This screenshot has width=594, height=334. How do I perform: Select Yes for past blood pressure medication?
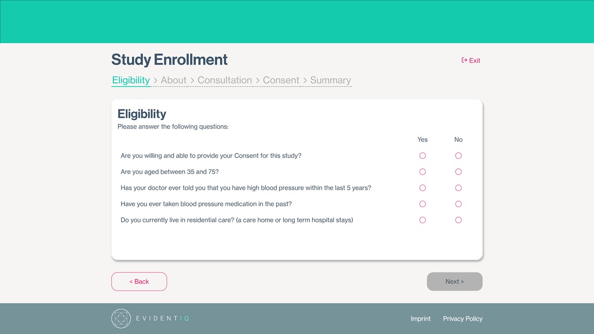pyautogui.click(x=422, y=204)
